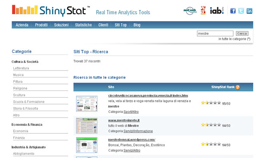This screenshot has width=258, height=158.
Task: Select Letteratura category
Action: pos(21,68)
